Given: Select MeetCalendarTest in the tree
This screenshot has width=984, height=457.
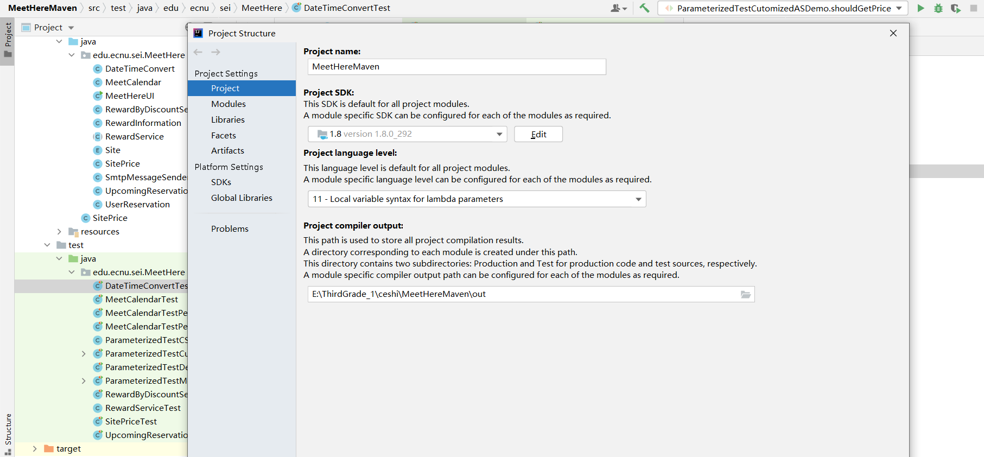Looking at the screenshot, I should point(141,299).
